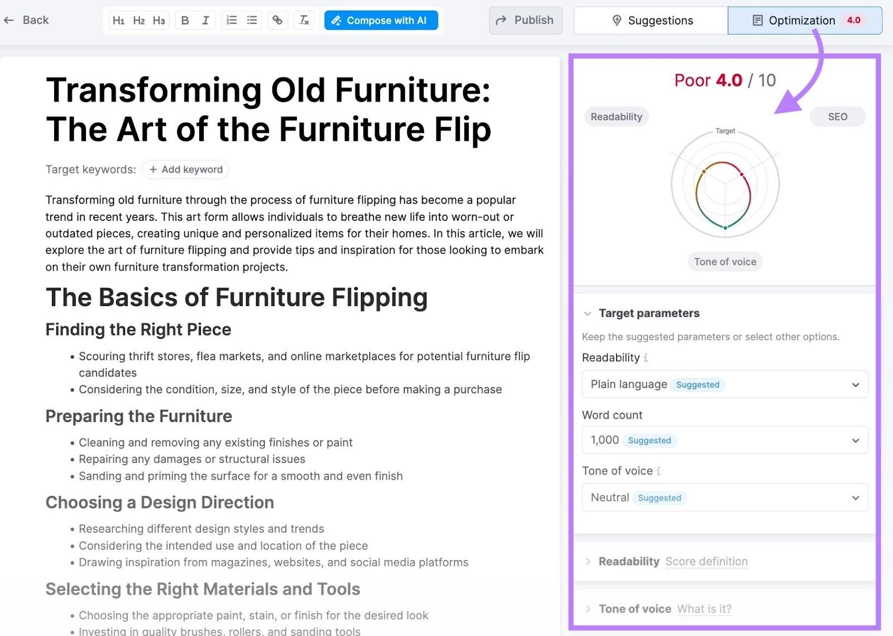Switch to the Suggestions tab

[651, 21]
